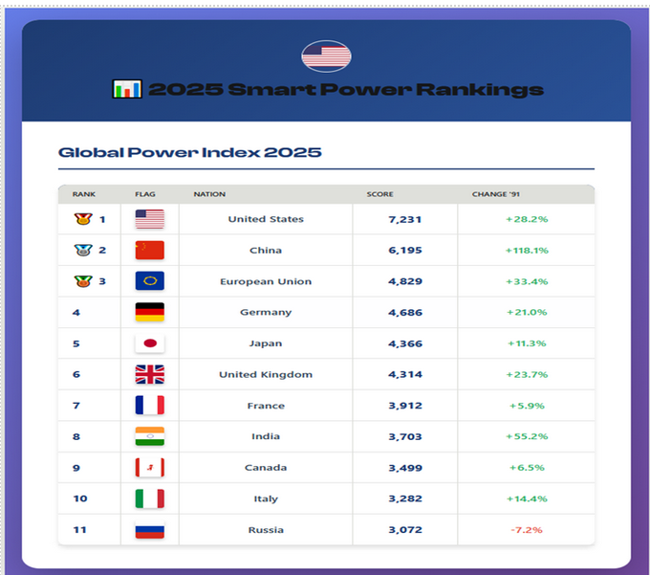650x575 pixels.
Task: Click the Japan flag icon
Action: [149, 343]
